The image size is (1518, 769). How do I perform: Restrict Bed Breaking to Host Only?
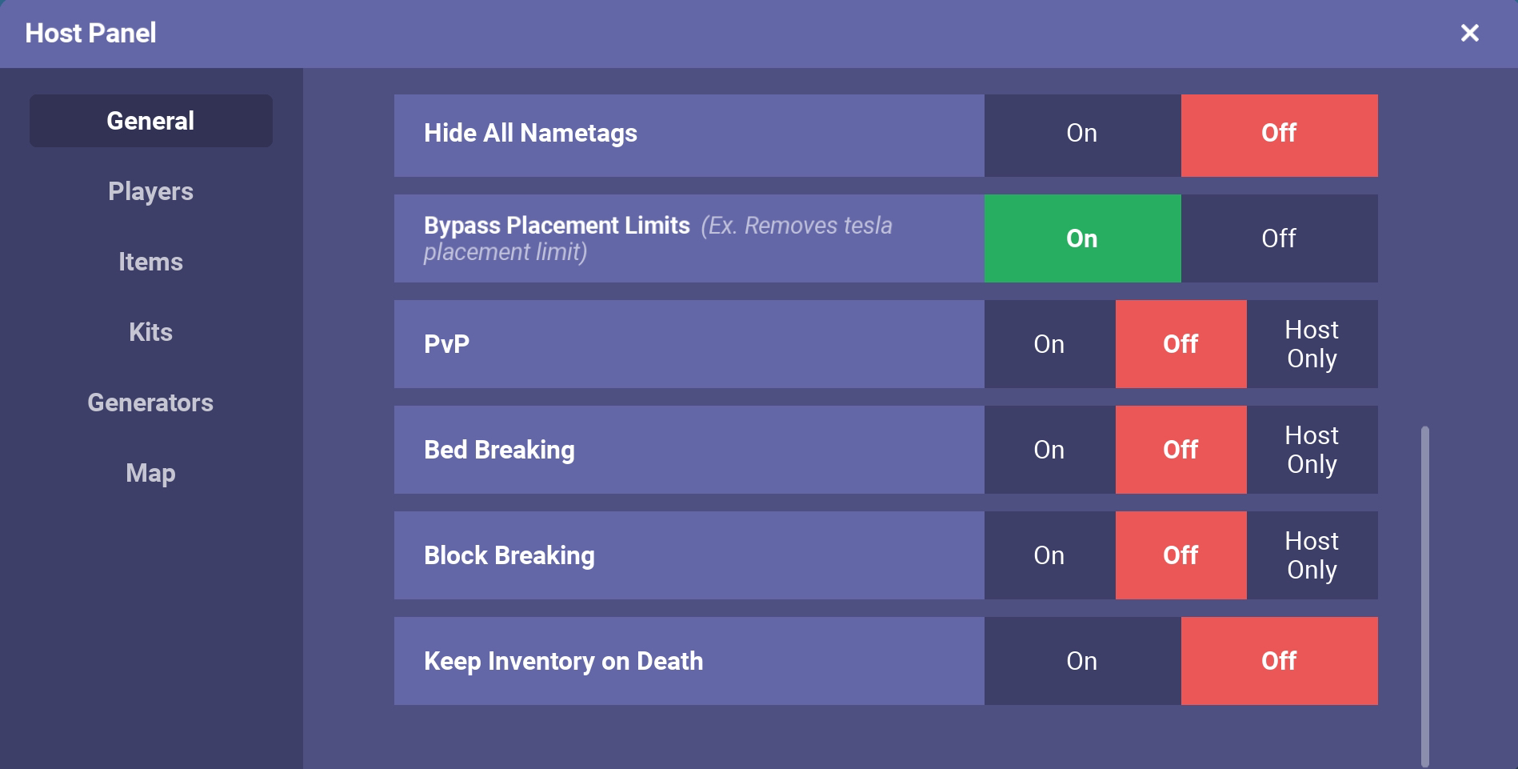(x=1312, y=450)
